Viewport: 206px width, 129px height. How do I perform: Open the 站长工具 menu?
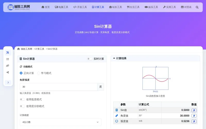click(x=115, y=7)
